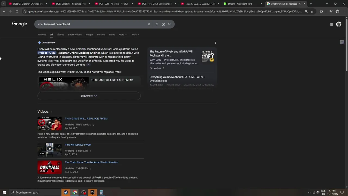Open the Tools dropdown
The height and width of the screenshot is (196, 348).
(x=135, y=35)
